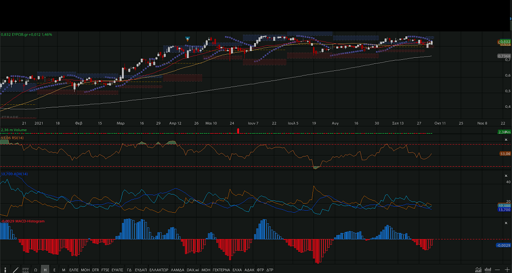Switch to the E weekly timeframe
The width and height of the screenshot is (512, 273).
click(54, 270)
